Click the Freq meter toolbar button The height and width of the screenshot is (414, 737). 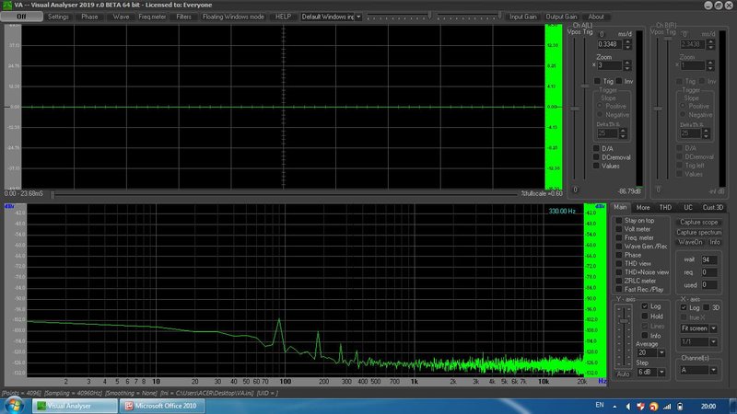tap(152, 17)
